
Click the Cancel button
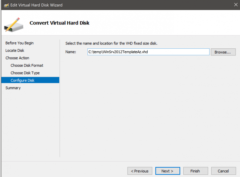(x=223, y=171)
